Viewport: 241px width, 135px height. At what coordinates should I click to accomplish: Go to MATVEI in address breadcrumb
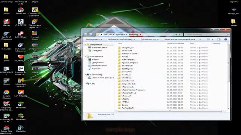tap(108, 34)
